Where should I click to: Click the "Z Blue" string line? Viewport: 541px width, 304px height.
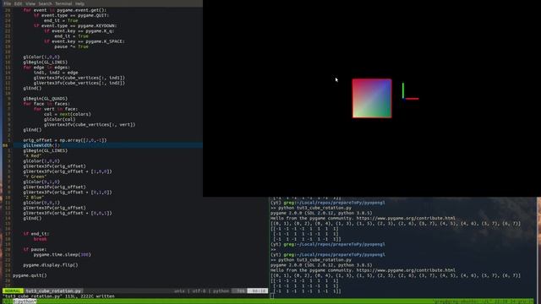click(x=34, y=198)
